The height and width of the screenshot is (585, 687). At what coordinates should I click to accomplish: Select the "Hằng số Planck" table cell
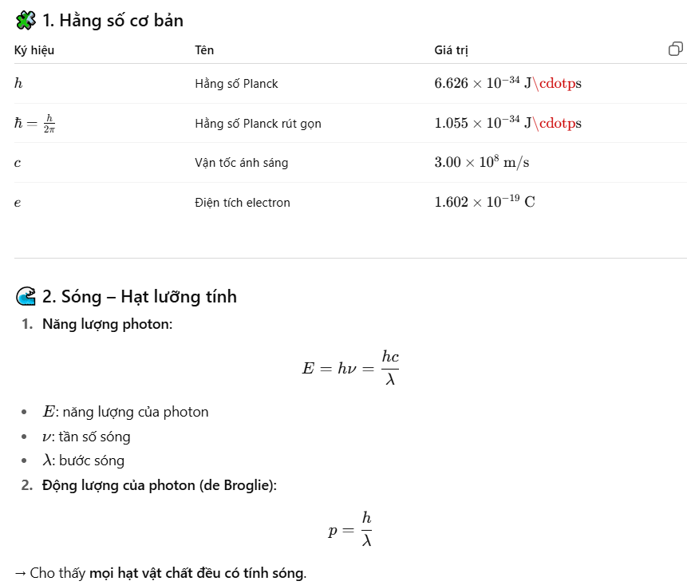click(x=236, y=83)
